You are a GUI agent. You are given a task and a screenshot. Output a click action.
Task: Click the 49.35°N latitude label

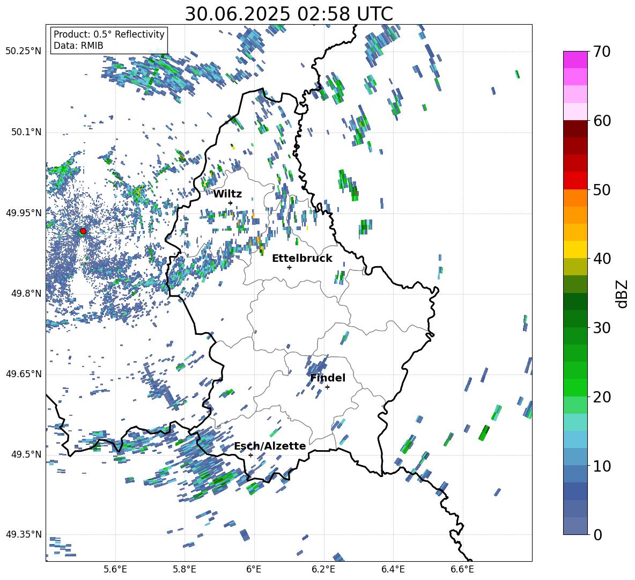coord(24,534)
